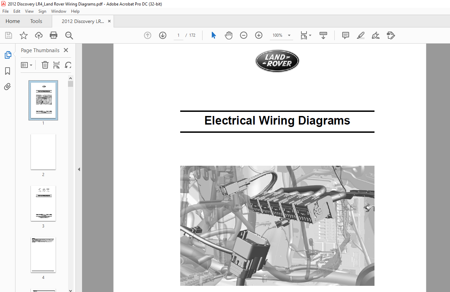Image resolution: width=450 pixels, height=292 pixels.
Task: Go to the previous page with the up arrow
Action: pos(148,35)
